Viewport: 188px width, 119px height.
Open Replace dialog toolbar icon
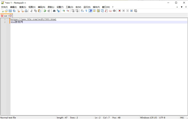click(x=58, y=11)
